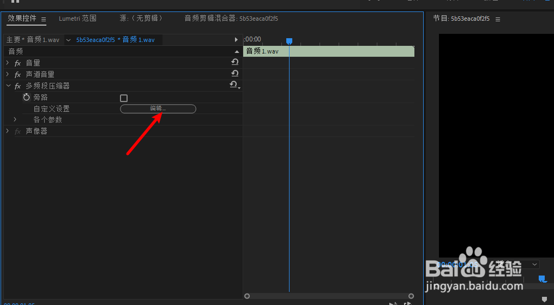Click the left handle of timeline zoom scrollbar

[x=247, y=296]
